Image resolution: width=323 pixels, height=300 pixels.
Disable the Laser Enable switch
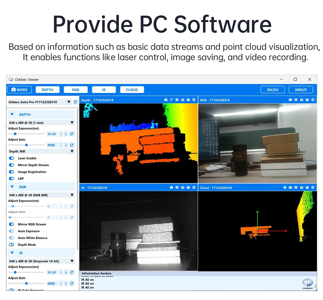click(x=12, y=158)
